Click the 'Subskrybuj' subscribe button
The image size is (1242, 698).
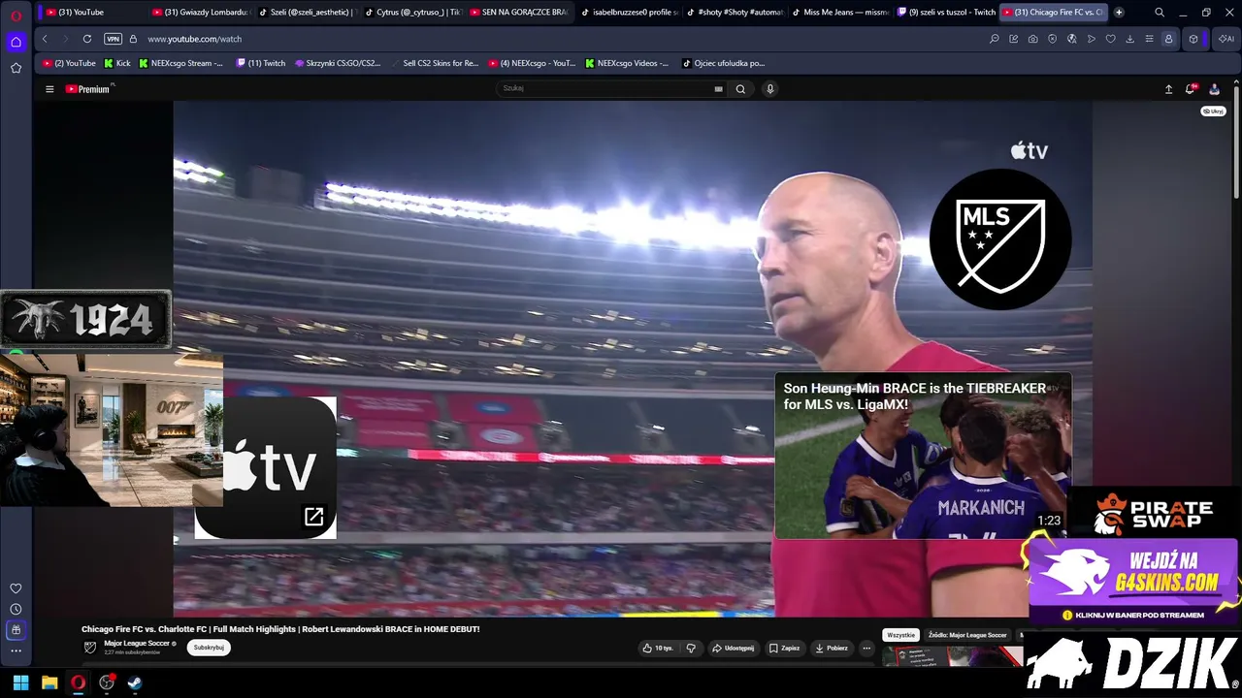(x=209, y=648)
